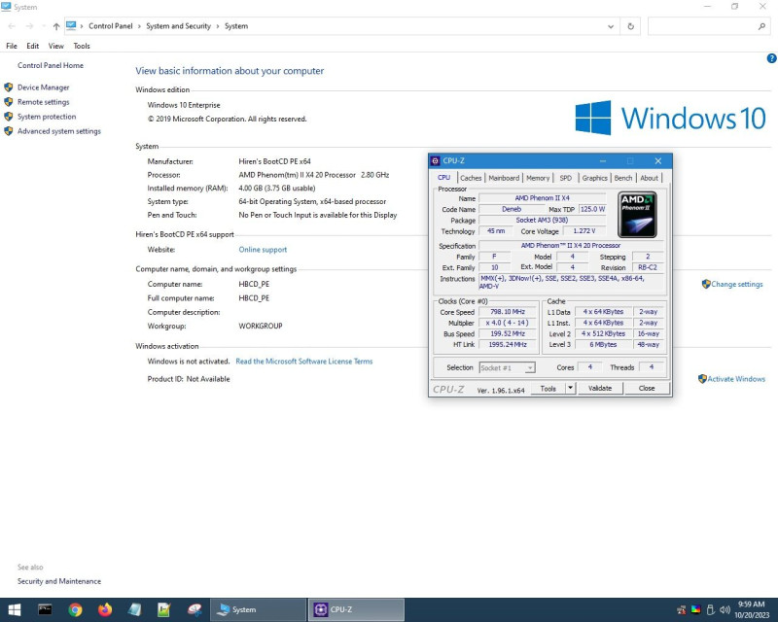Click the CPU-Z taskbar button

356,609
